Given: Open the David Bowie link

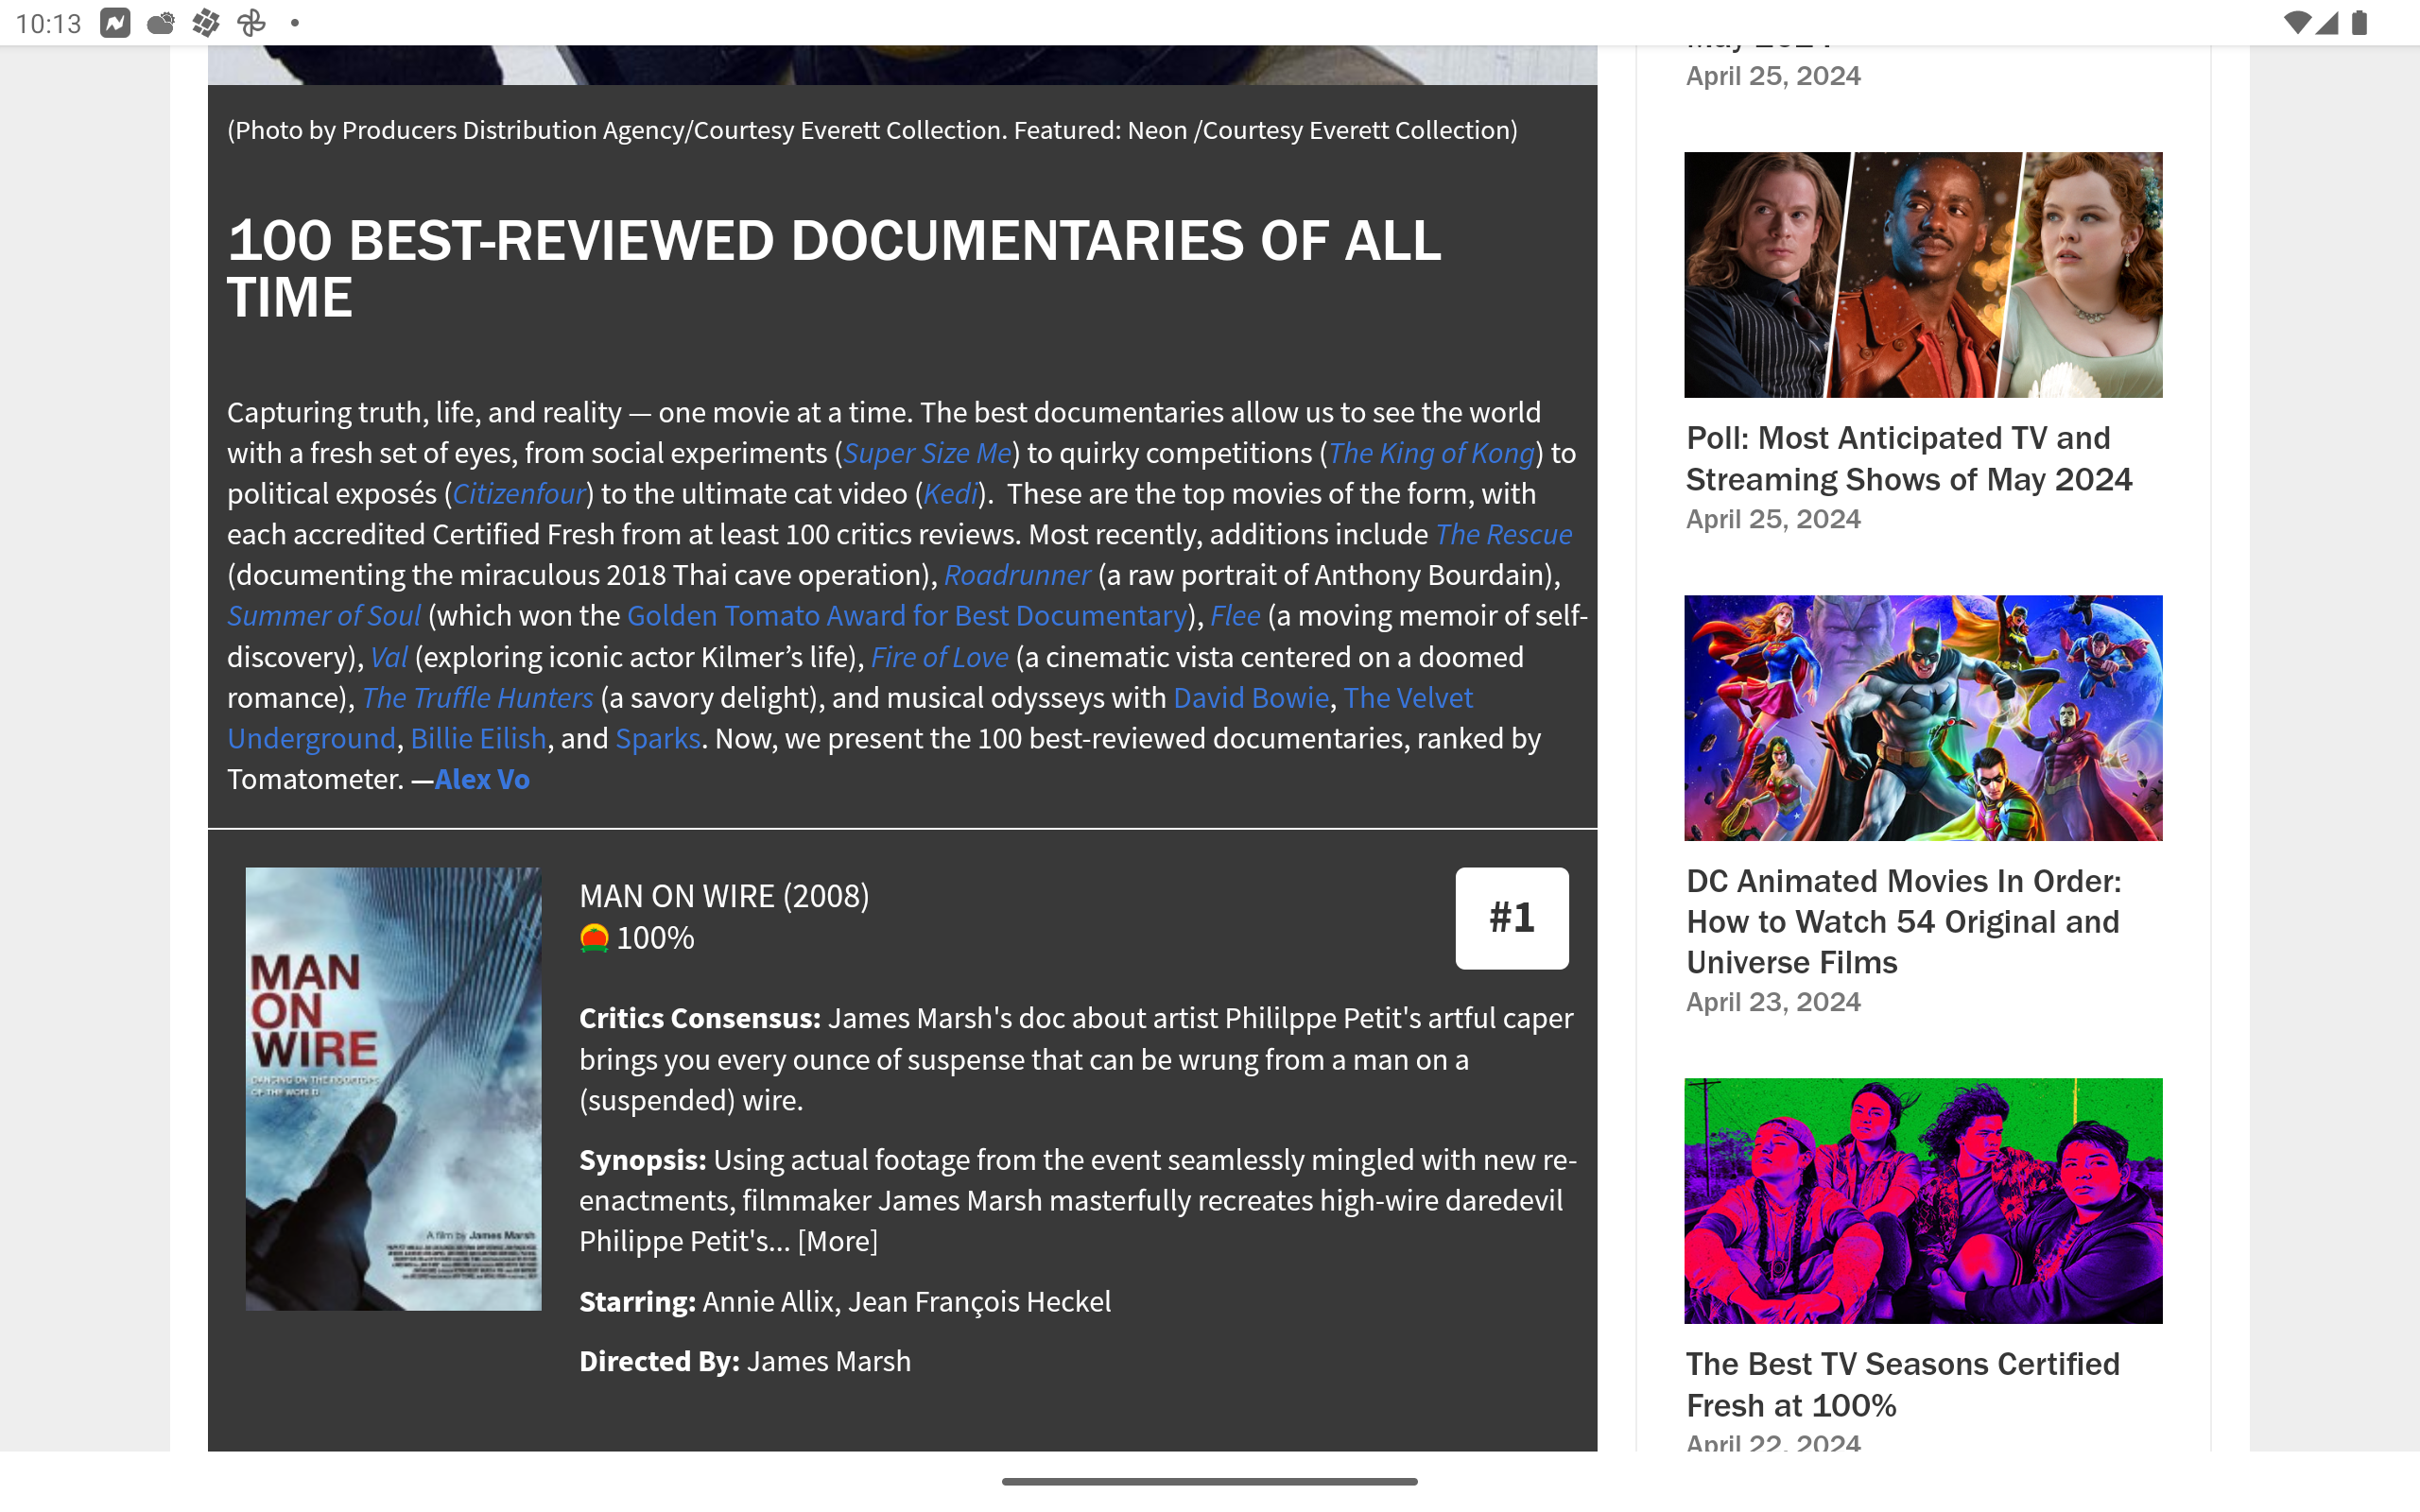Looking at the screenshot, I should [1251, 698].
